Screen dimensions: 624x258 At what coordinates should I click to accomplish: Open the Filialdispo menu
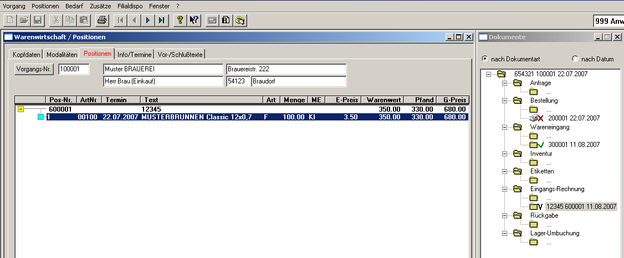(x=128, y=6)
